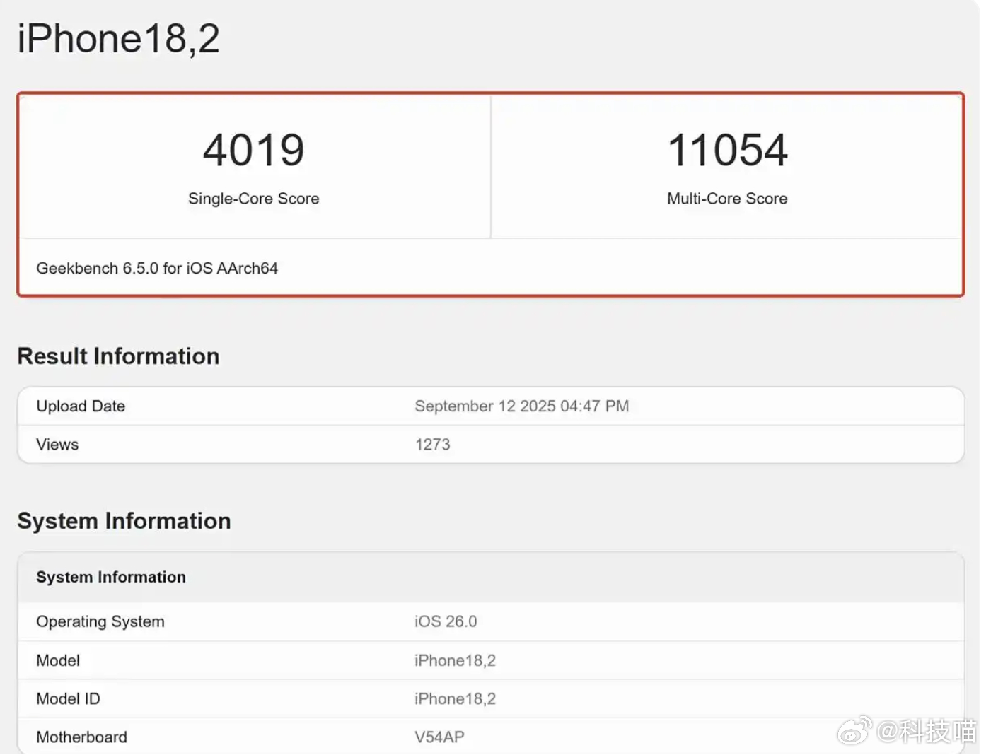Image resolution: width=986 pixels, height=755 pixels.
Task: Select the 4019 single-core score value
Action: [x=253, y=150]
